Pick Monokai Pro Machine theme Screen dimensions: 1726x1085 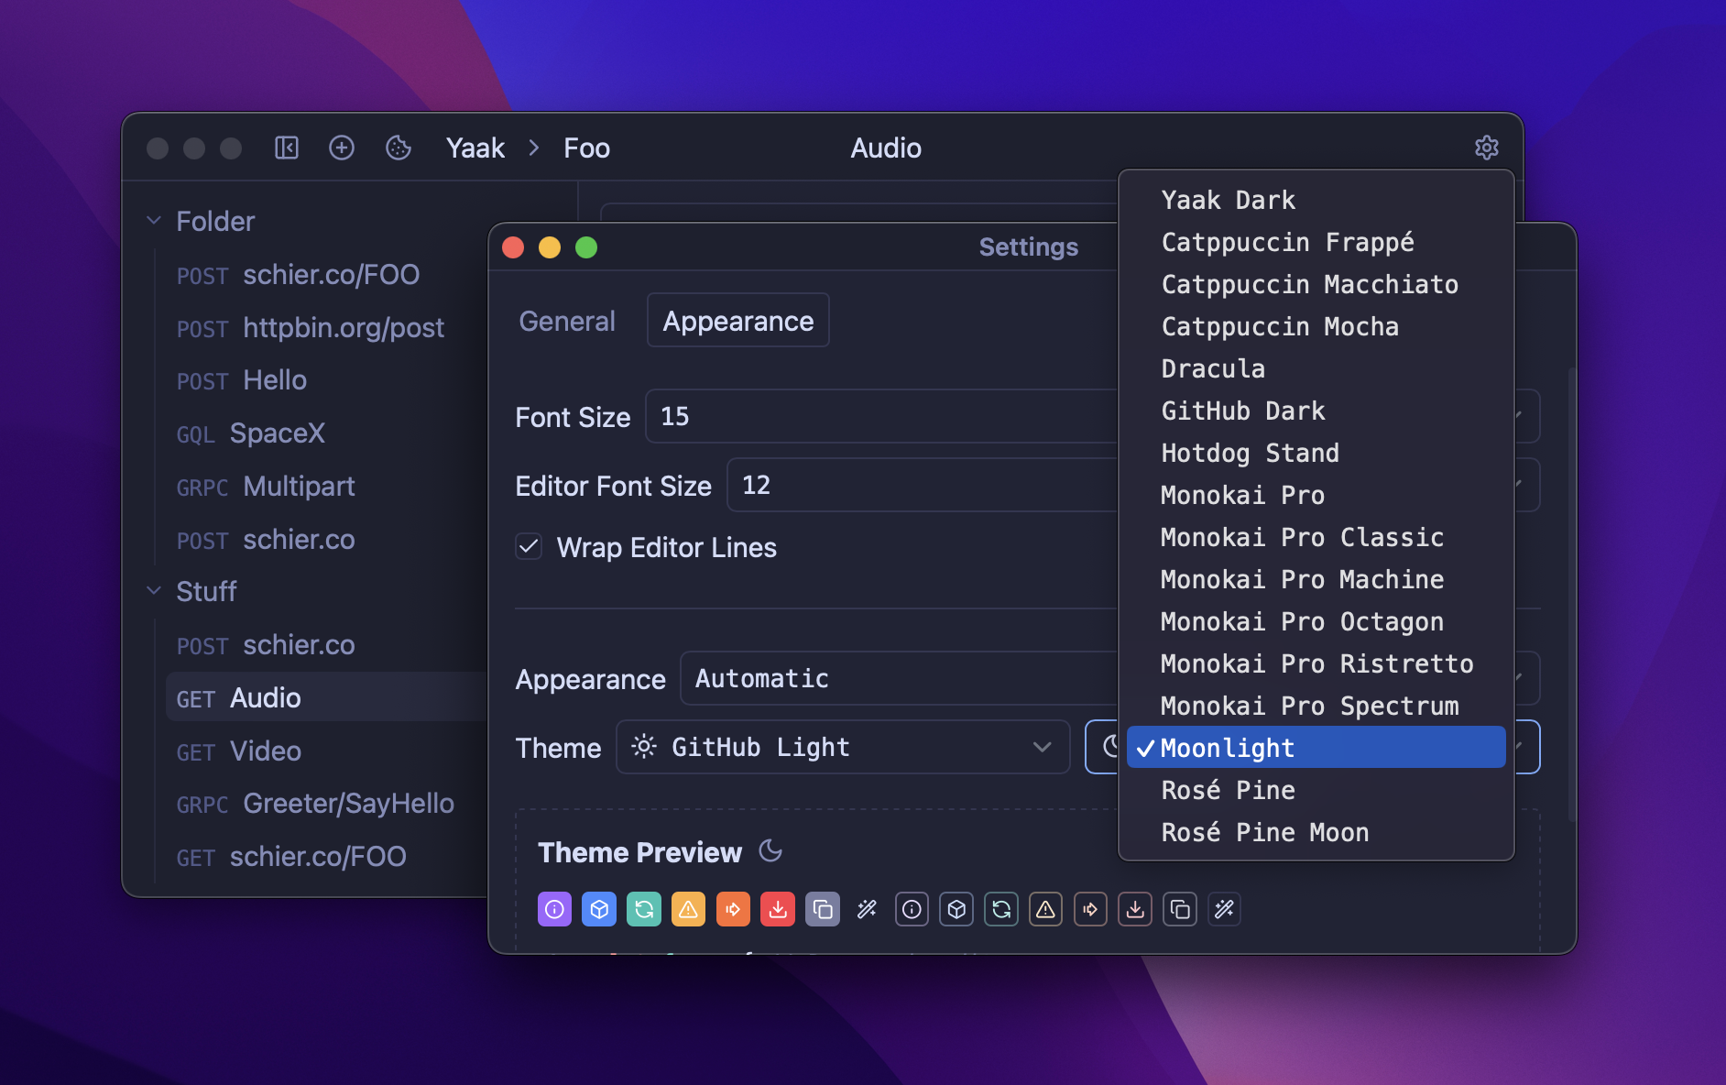(1316, 579)
